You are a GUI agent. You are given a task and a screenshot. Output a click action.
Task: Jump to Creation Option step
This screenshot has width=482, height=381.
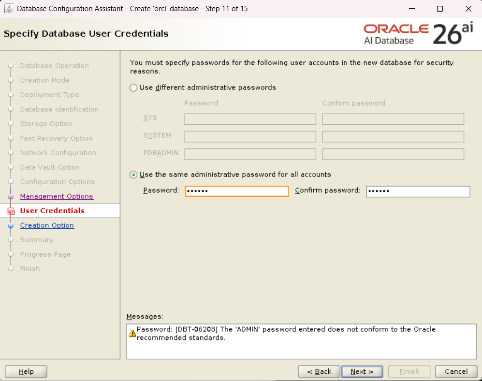(x=47, y=225)
